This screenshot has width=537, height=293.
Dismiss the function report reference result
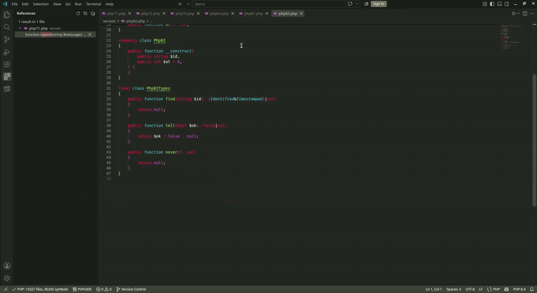tap(90, 35)
